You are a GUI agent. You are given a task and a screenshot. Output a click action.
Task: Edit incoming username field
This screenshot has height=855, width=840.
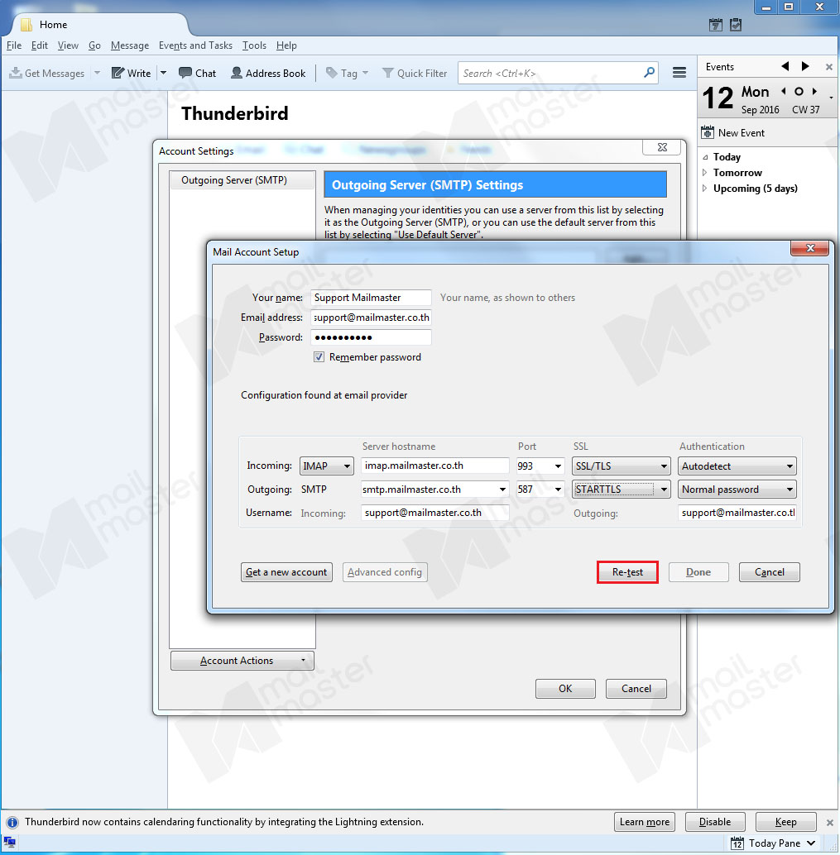pos(435,513)
